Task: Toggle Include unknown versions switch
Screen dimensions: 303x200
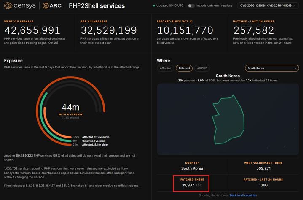Action: point(191,5)
